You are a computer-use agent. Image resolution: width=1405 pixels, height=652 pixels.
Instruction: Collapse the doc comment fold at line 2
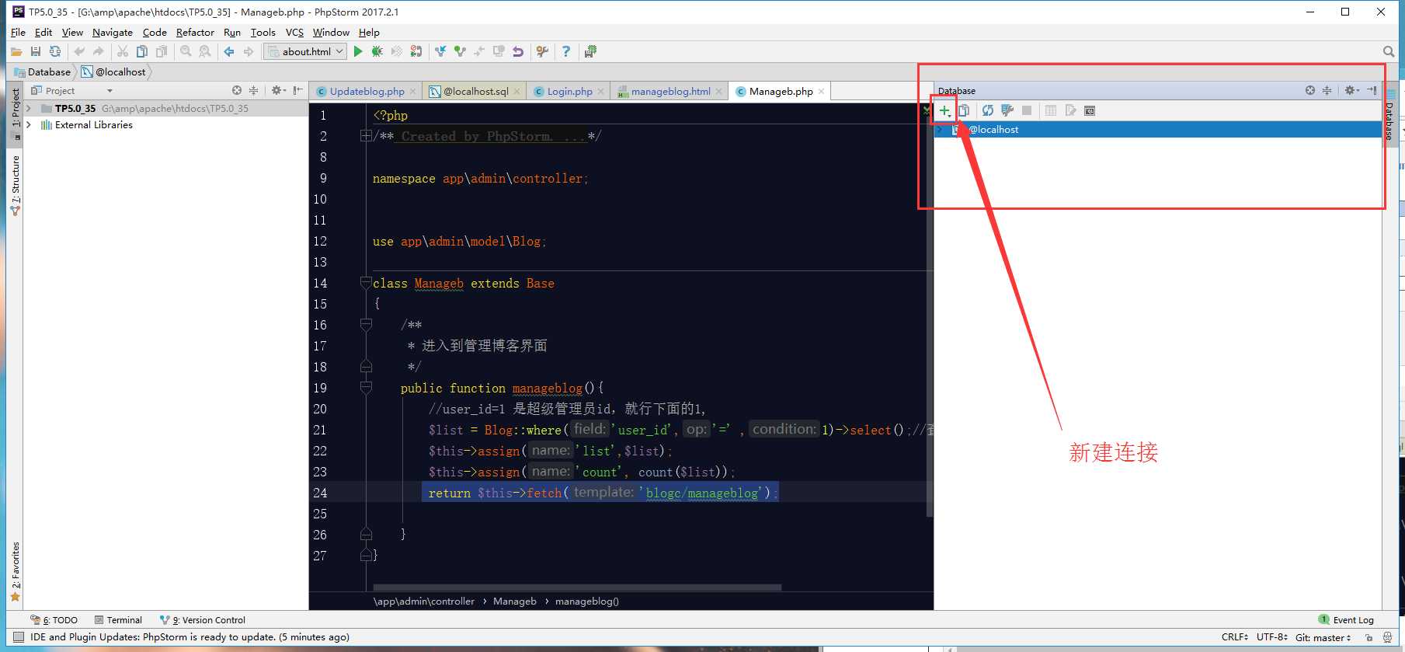(x=366, y=136)
